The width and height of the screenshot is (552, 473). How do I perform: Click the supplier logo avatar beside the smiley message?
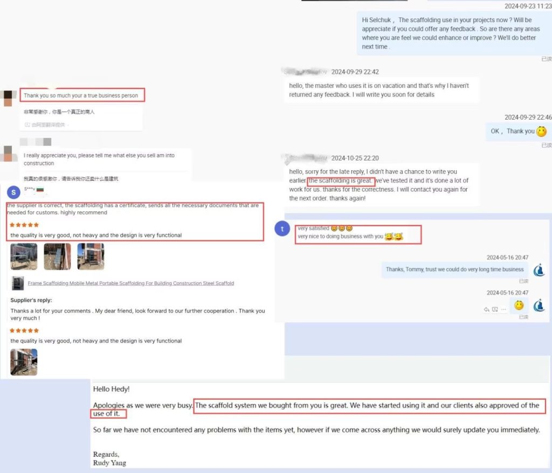click(539, 305)
